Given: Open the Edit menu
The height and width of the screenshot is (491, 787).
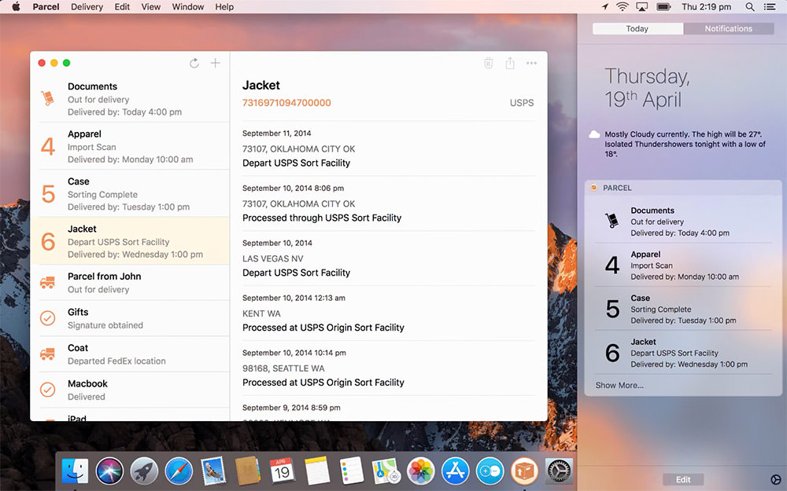Looking at the screenshot, I should click(x=122, y=7).
